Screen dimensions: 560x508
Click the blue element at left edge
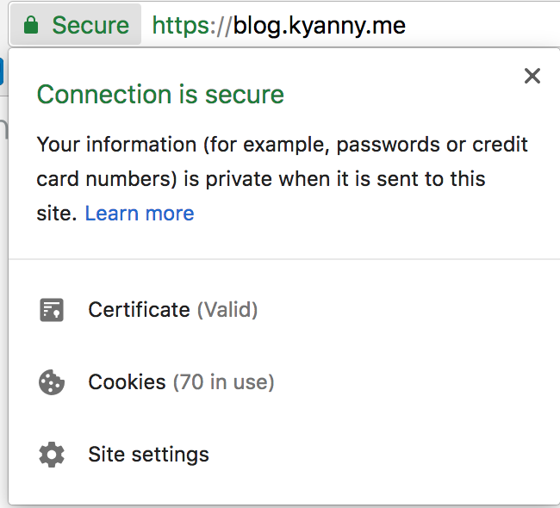pyautogui.click(x=2, y=71)
